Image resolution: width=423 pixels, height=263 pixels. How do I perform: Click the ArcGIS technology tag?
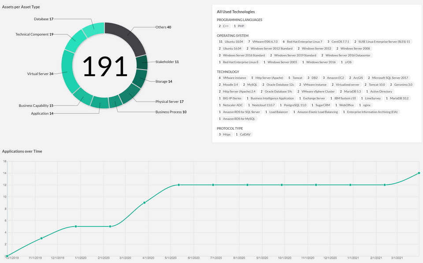[x=356, y=78]
